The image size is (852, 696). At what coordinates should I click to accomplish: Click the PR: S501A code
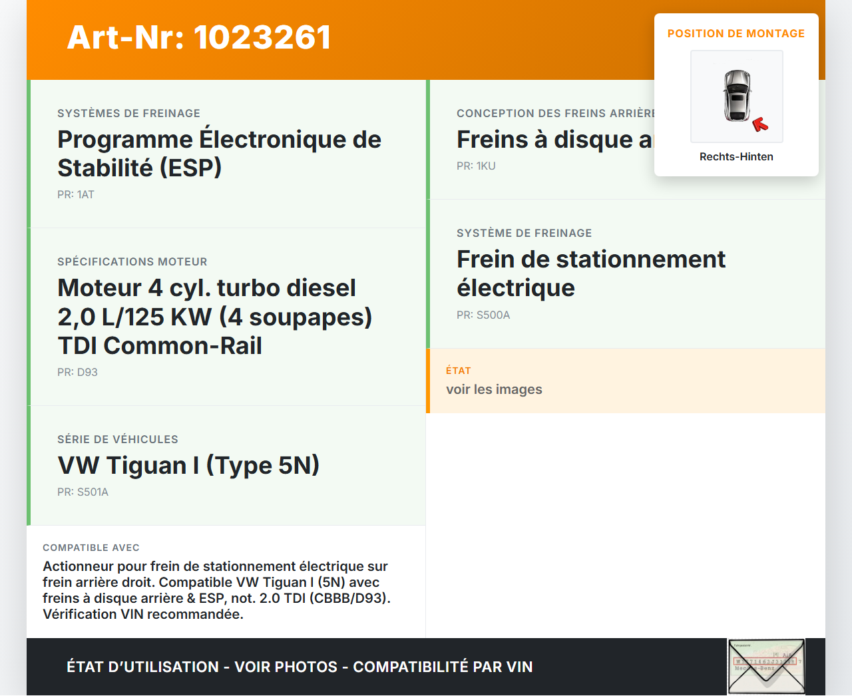pyautogui.click(x=83, y=492)
